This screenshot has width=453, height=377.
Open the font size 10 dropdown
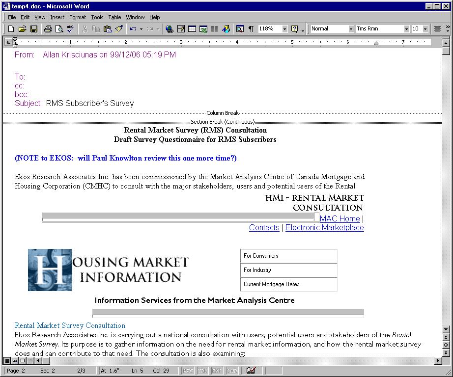425,29
